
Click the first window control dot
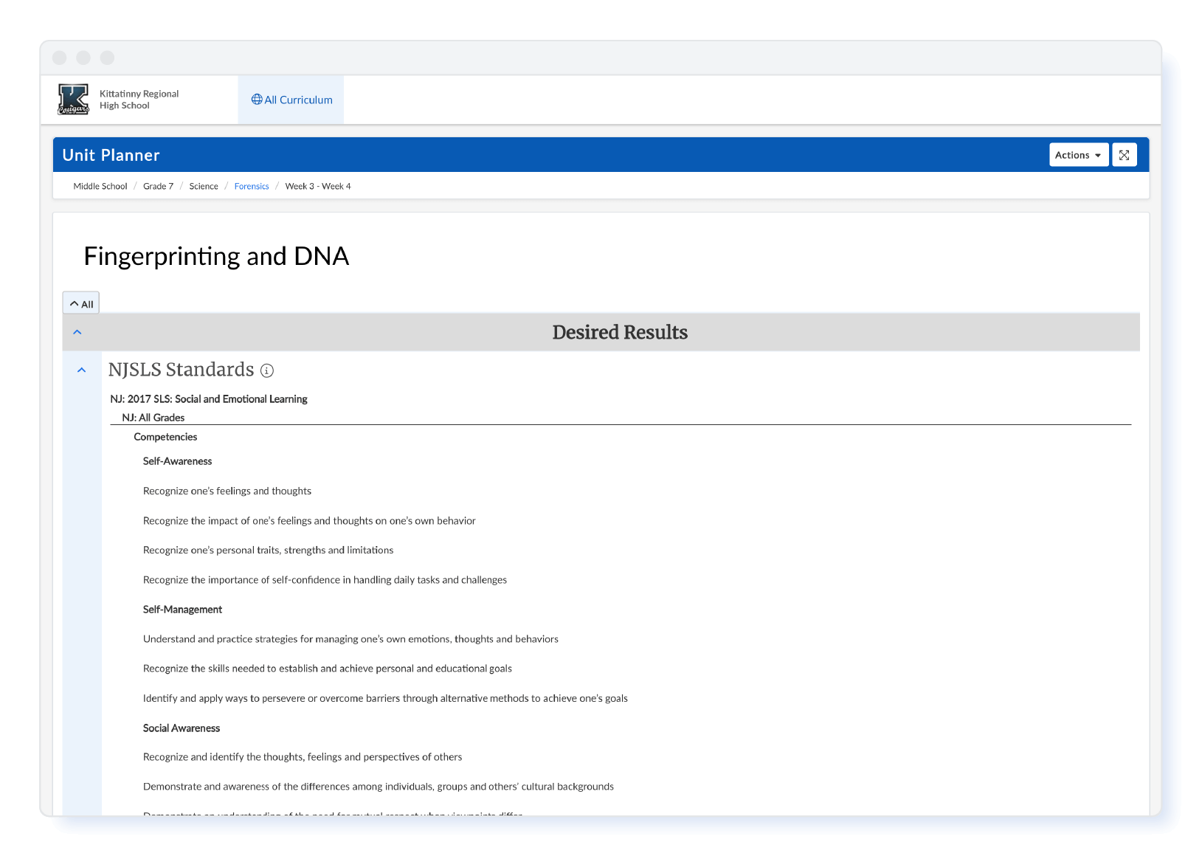click(60, 58)
